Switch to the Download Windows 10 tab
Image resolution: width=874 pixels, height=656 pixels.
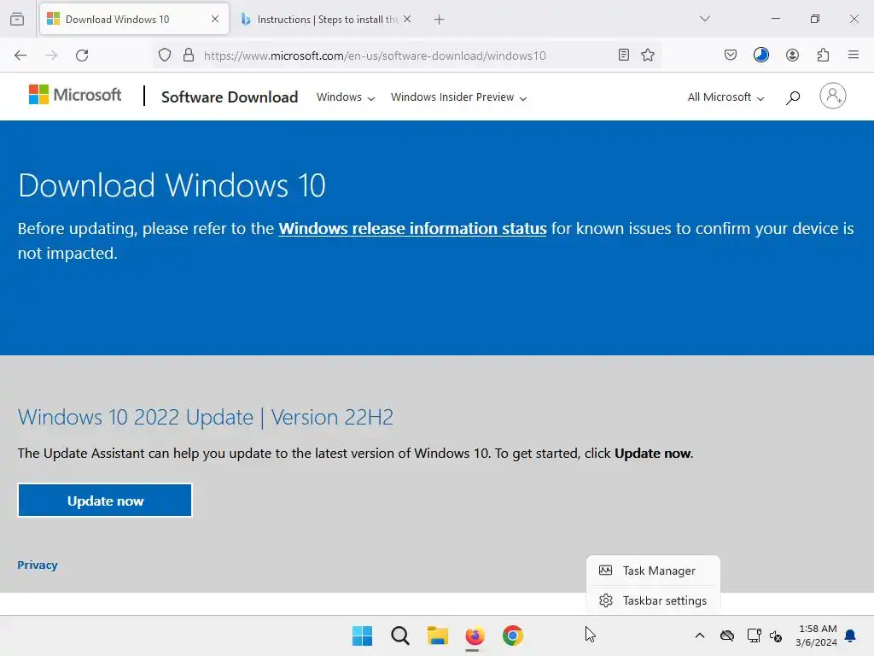click(x=134, y=19)
